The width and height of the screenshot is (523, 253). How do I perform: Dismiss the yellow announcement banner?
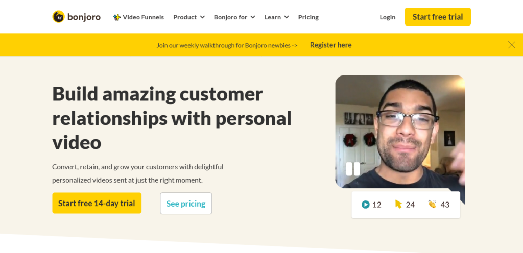coord(511,45)
